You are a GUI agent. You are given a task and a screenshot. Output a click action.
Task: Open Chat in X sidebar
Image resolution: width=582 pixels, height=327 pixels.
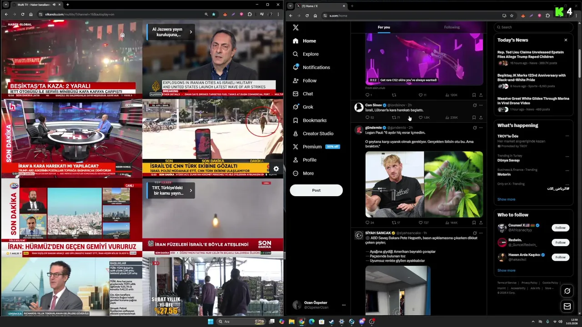point(303,94)
